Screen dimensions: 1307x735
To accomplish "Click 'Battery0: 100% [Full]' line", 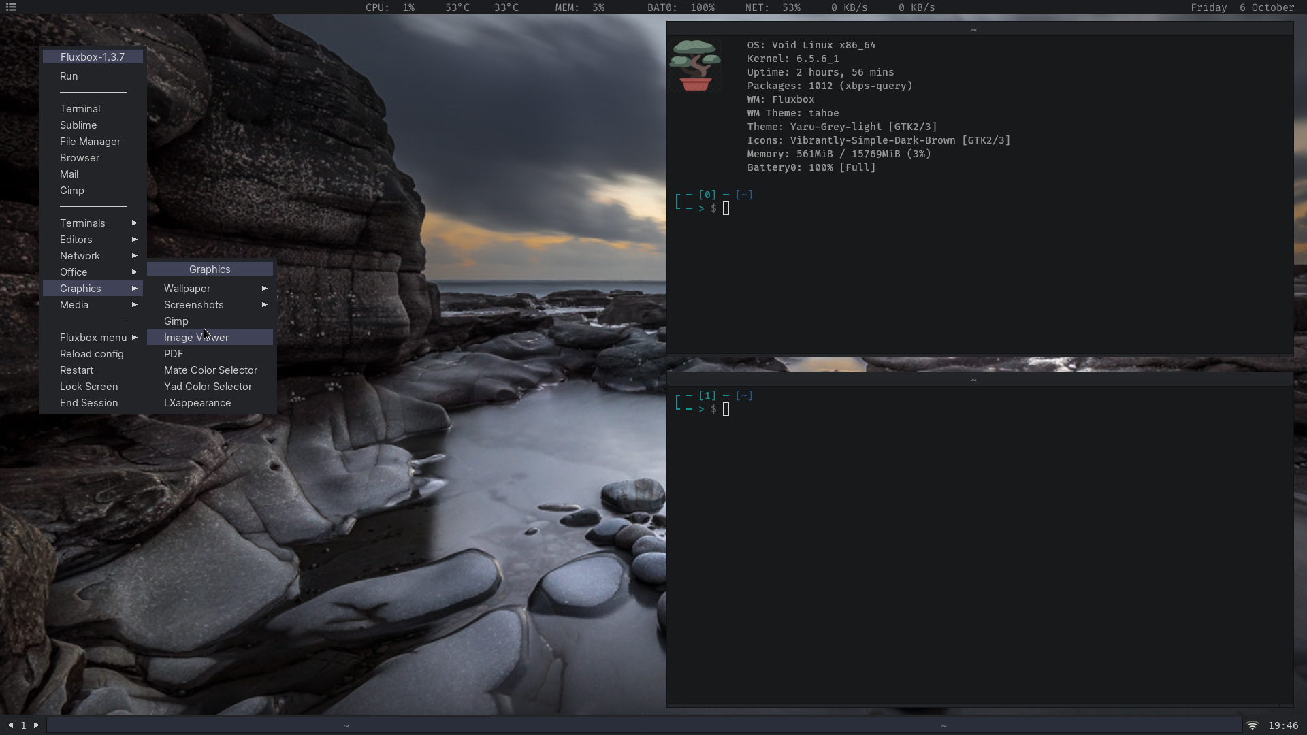I will click(811, 167).
